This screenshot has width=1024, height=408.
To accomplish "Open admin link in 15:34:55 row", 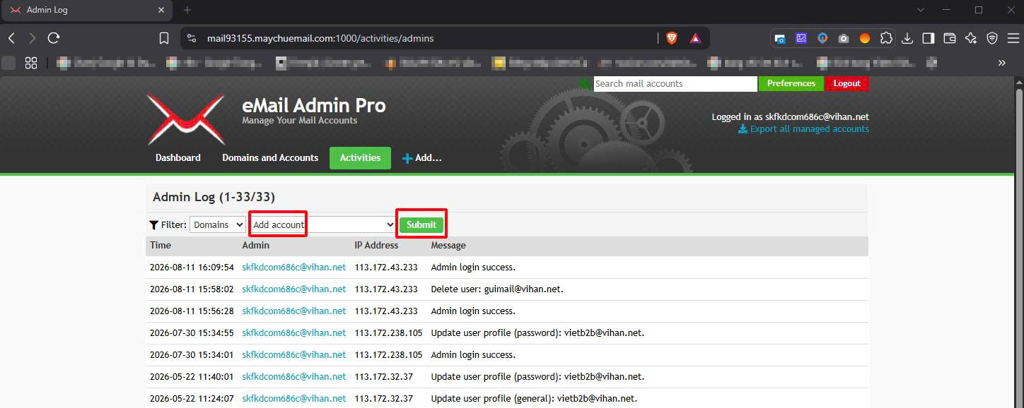I will tap(294, 332).
